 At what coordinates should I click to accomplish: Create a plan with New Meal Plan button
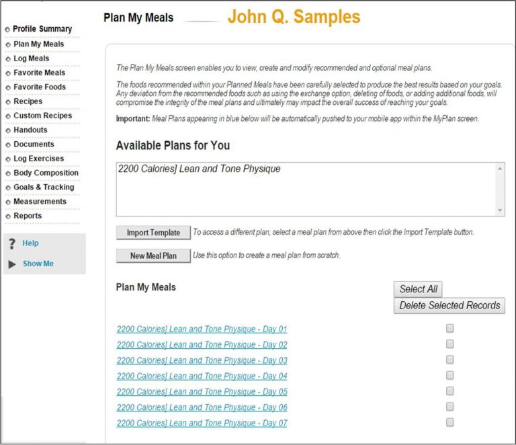tap(153, 256)
